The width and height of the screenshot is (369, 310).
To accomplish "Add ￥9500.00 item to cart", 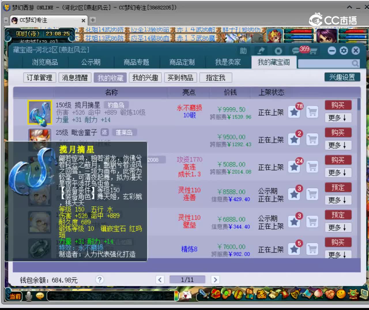I will point(312,139).
